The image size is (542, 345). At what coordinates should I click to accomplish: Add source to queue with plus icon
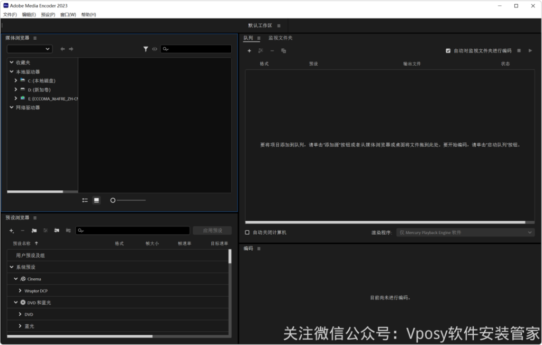(x=249, y=51)
